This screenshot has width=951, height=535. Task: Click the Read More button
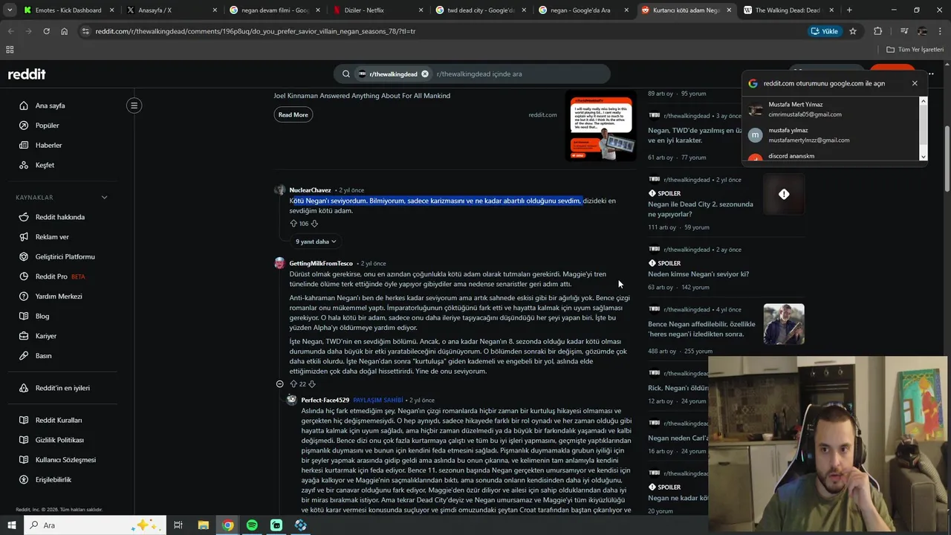(293, 114)
